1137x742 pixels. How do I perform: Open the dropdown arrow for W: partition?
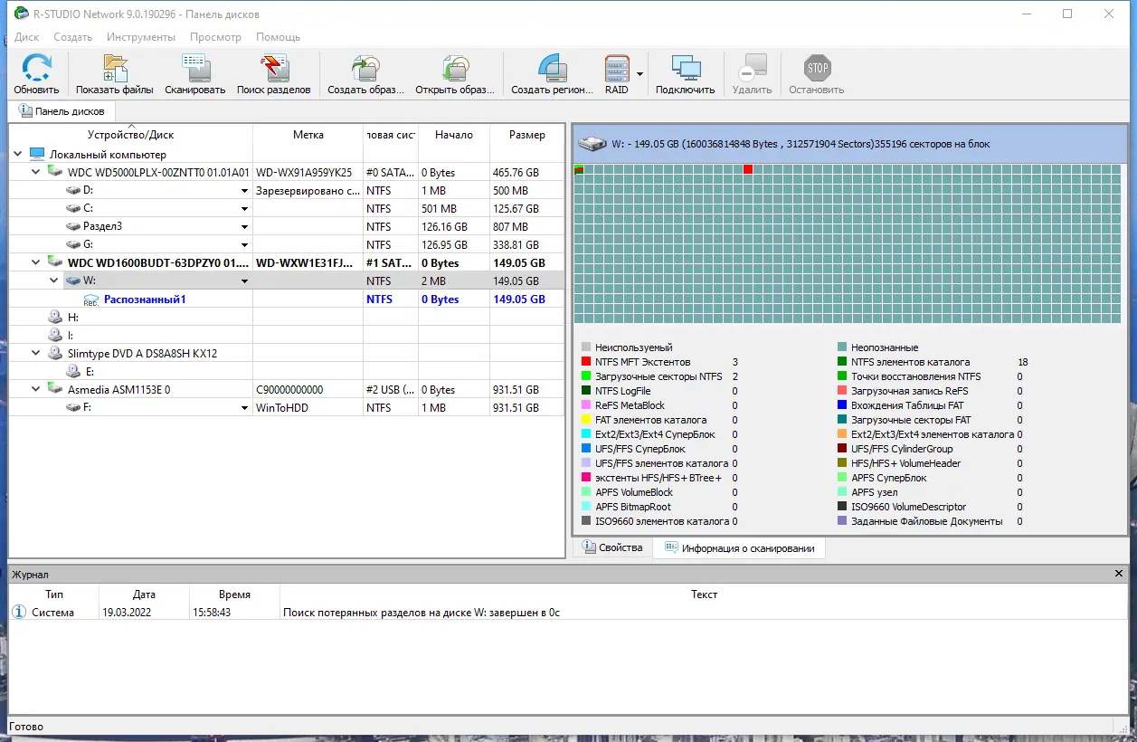coord(244,281)
